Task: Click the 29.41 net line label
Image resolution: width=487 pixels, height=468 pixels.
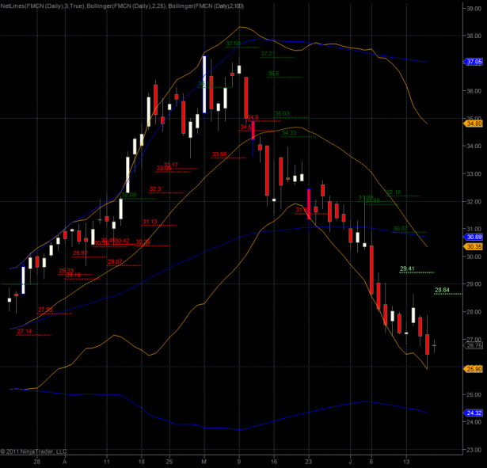Action: click(408, 269)
